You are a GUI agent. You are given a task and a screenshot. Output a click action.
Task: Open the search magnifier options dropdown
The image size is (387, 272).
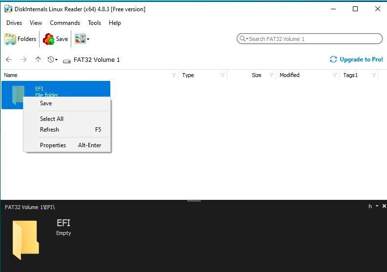coord(244,39)
